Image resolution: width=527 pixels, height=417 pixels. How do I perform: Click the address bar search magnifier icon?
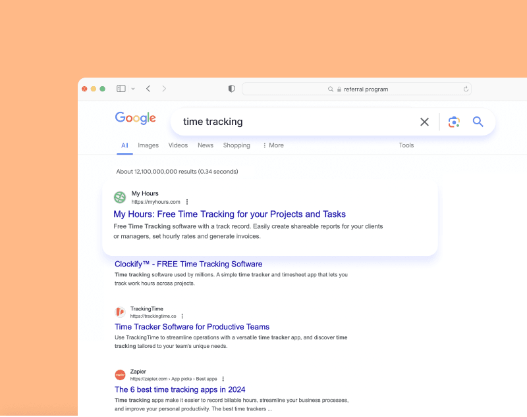331,89
